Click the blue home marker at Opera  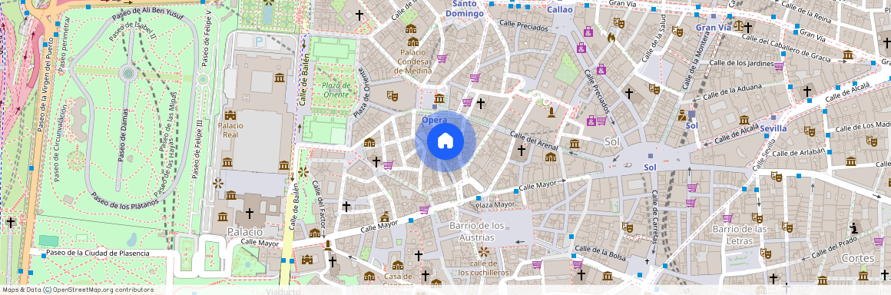coord(446,141)
